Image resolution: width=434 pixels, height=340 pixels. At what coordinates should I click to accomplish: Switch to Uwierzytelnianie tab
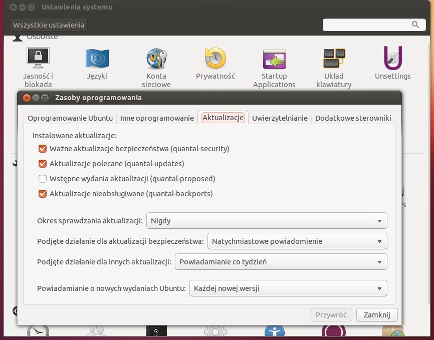280,118
